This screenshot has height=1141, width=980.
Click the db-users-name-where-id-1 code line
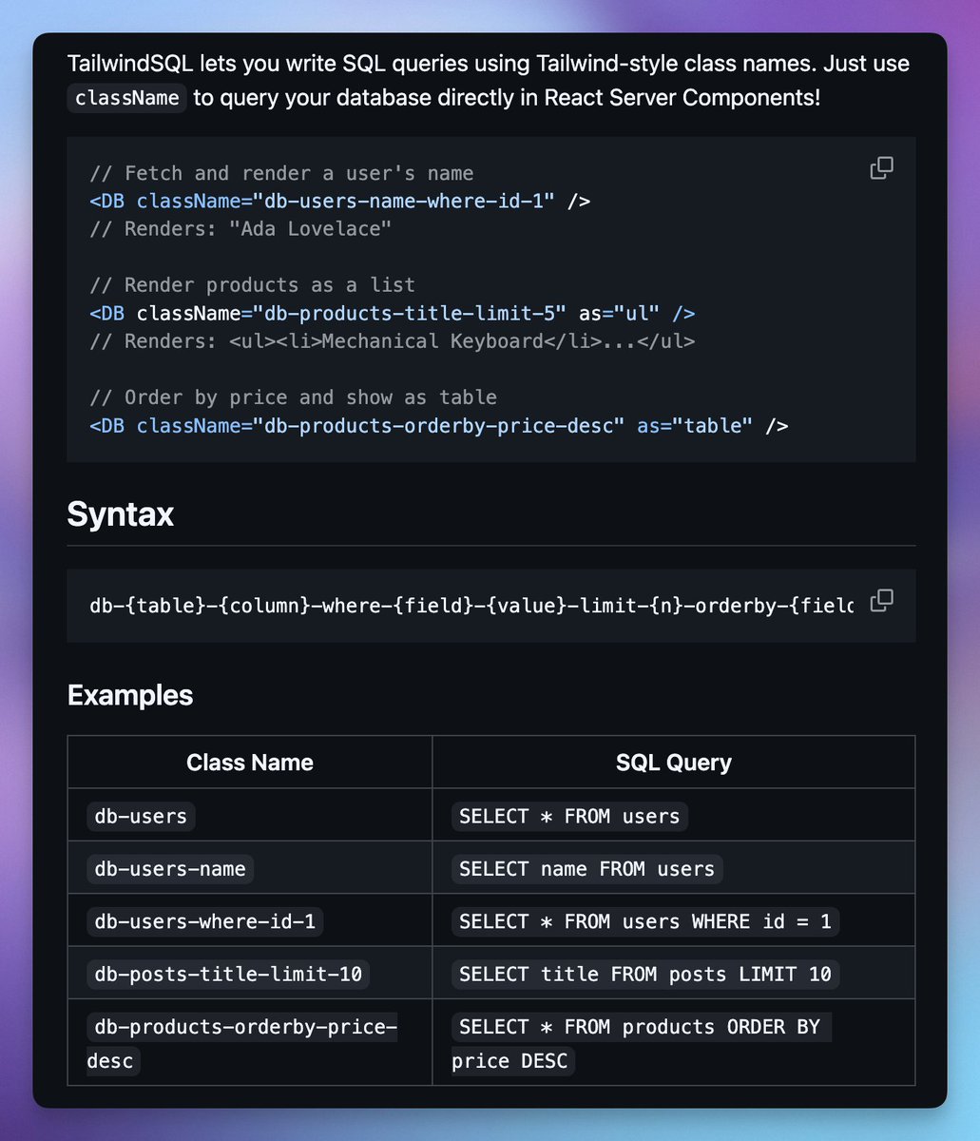340,201
